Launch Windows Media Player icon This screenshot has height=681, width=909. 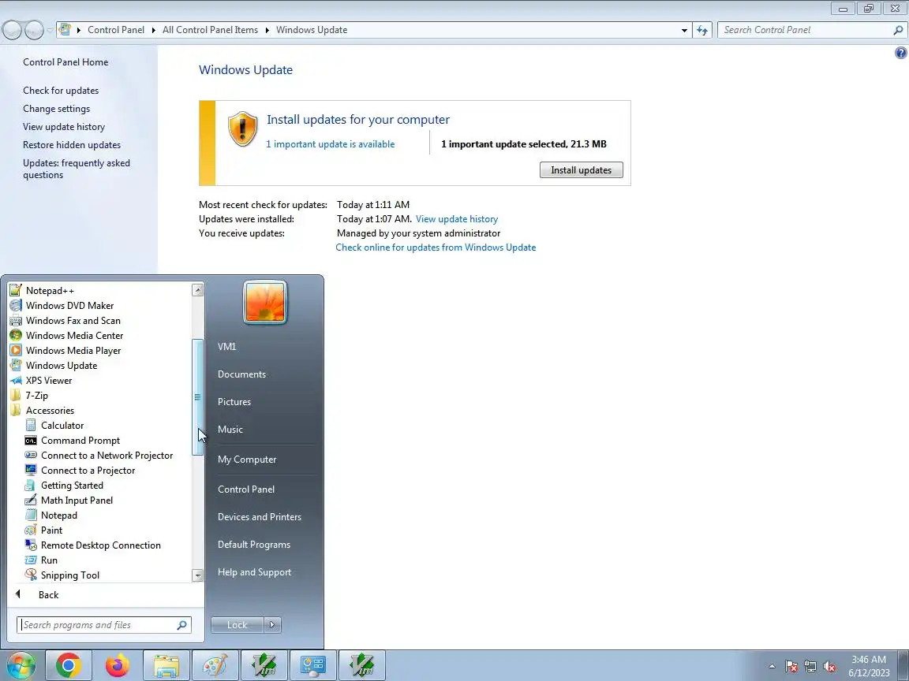click(16, 351)
